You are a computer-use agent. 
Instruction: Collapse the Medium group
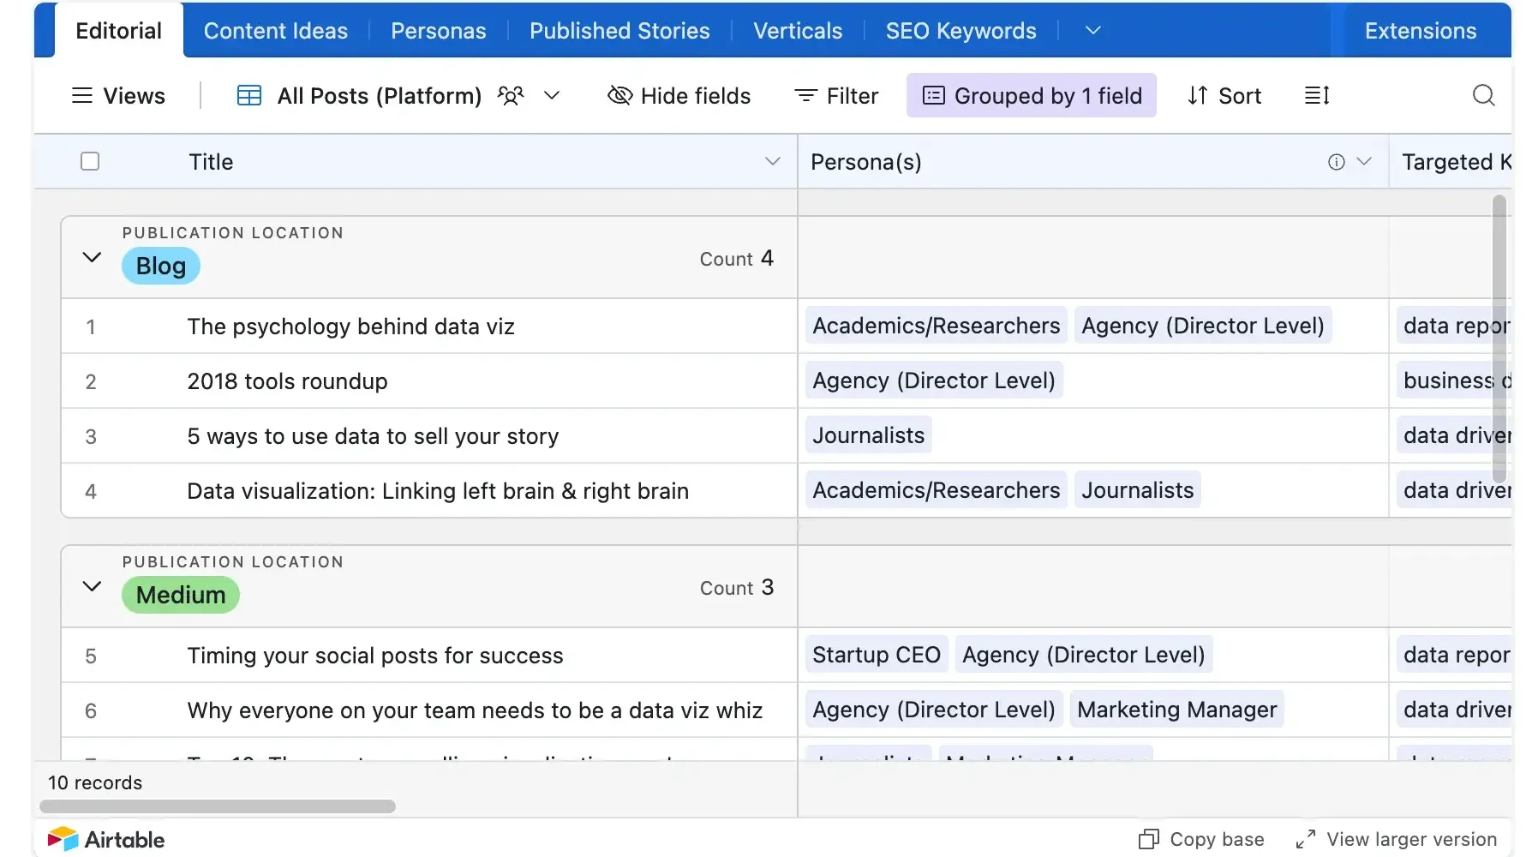92,586
